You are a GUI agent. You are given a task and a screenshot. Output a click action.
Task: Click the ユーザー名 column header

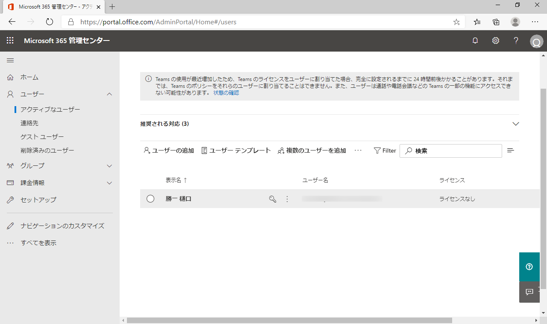315,180
